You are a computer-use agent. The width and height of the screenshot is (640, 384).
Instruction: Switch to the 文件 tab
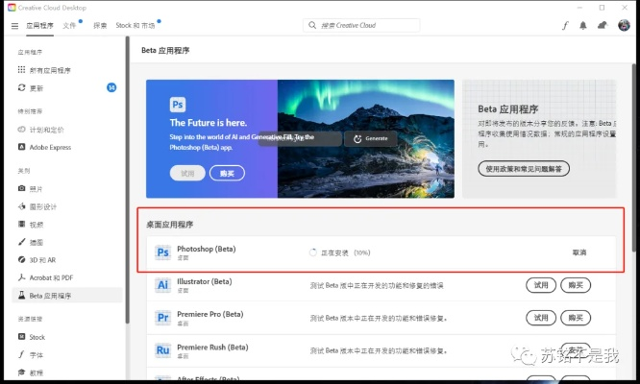[69, 25]
